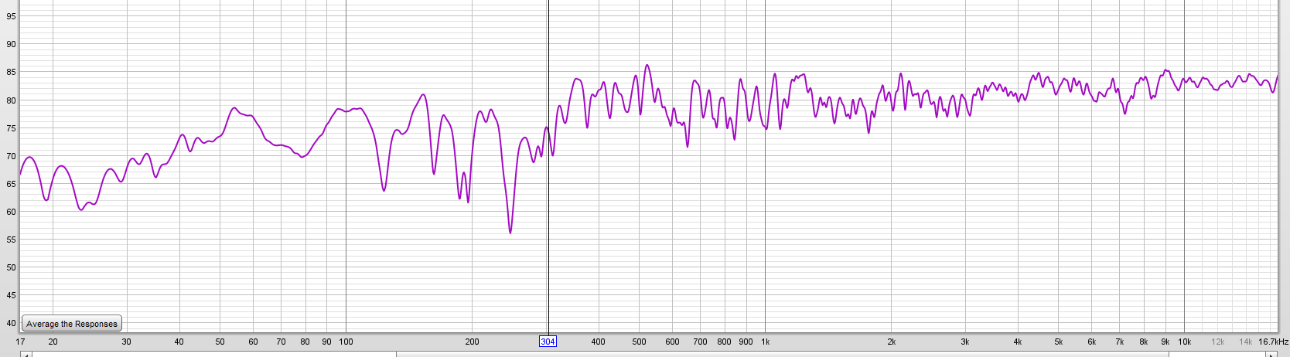The width and height of the screenshot is (1290, 357).
Task: Click the 17 start-of-axis frequency label
Action: point(20,342)
